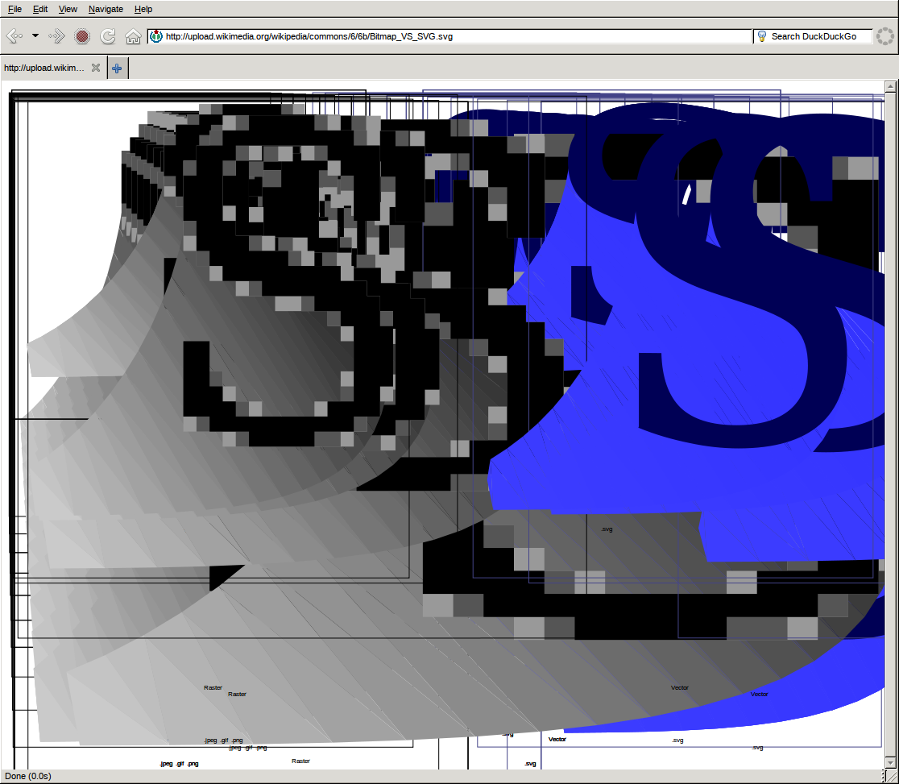Click the loading throbber icon
This screenshot has width=899, height=784.
click(x=885, y=36)
